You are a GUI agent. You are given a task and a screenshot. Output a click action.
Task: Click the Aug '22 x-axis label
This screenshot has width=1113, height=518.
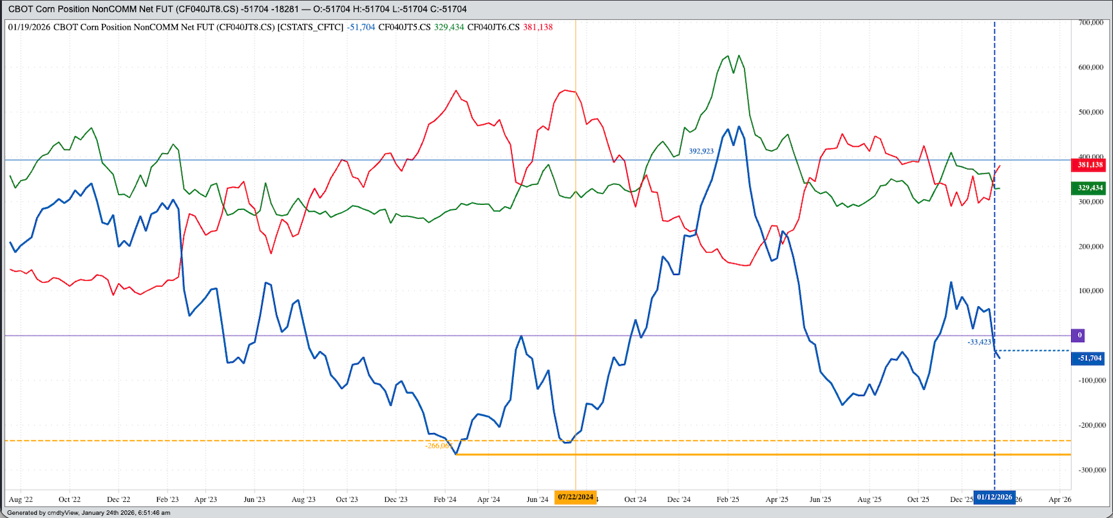pyautogui.click(x=21, y=499)
